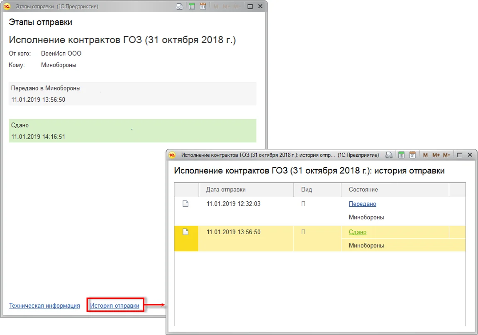Click the print icon in история отправки window
The width and height of the screenshot is (478, 335).
pos(389,155)
